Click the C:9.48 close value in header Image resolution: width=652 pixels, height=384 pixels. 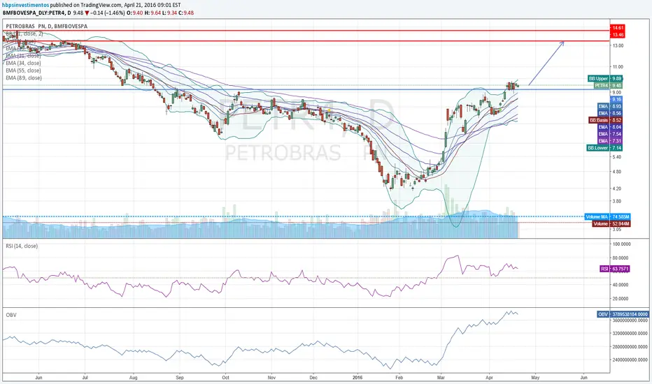[186, 13]
